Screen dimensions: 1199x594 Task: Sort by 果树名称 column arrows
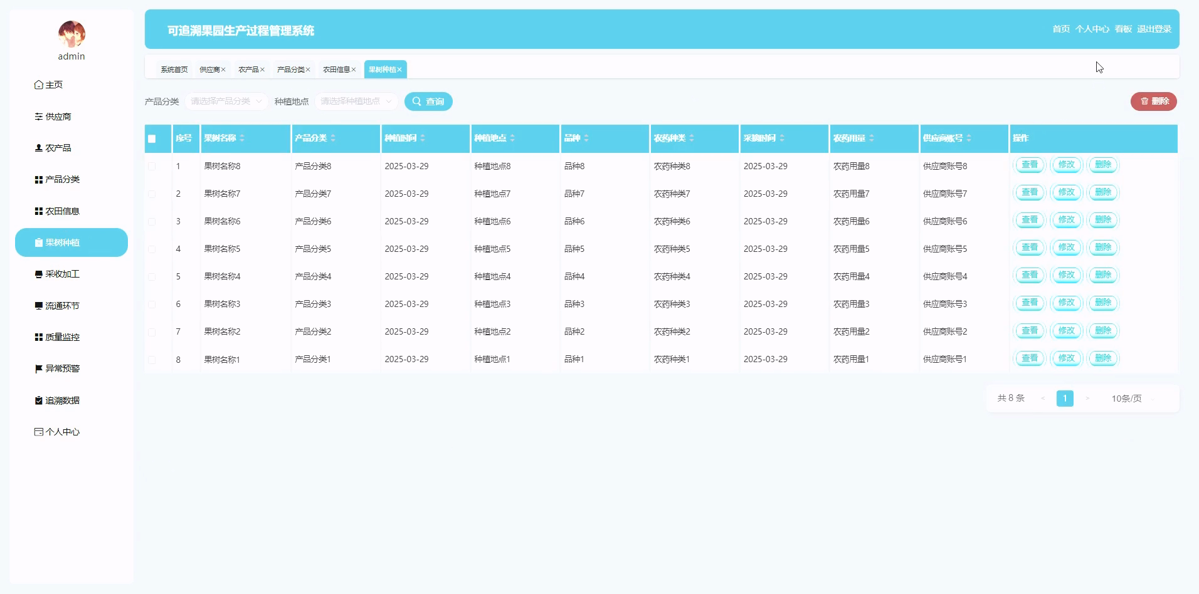coord(242,138)
